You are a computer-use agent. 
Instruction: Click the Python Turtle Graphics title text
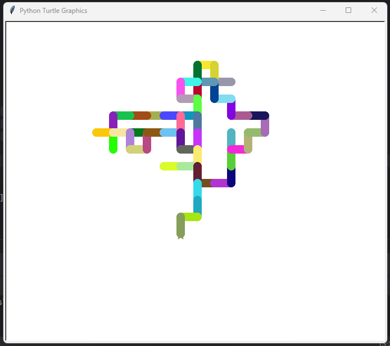53,11
